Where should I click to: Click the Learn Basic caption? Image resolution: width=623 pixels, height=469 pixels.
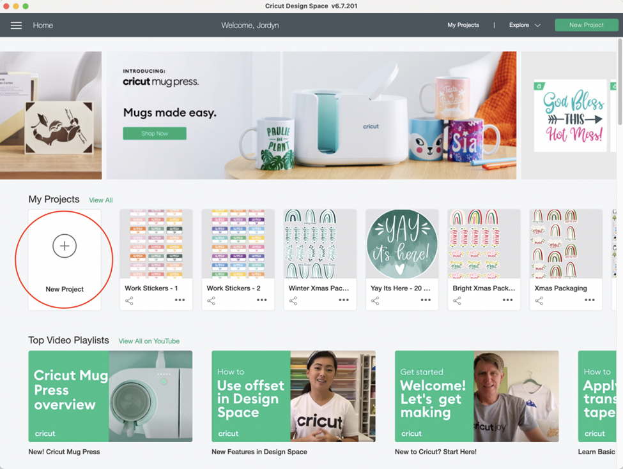pyautogui.click(x=596, y=452)
